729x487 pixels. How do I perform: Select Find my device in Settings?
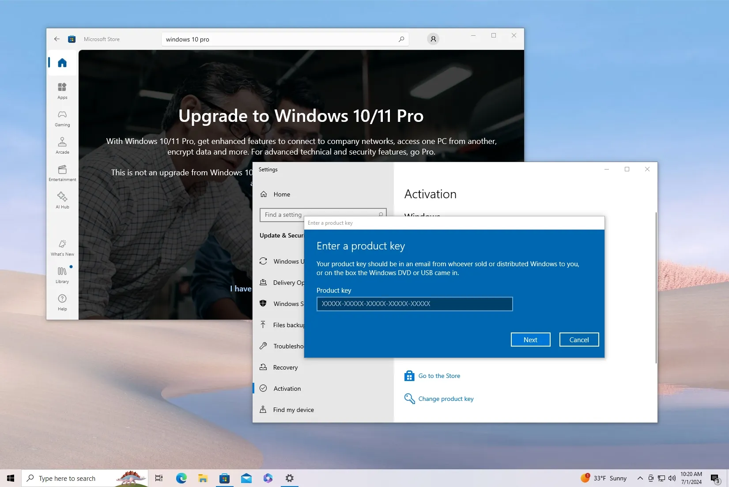(x=293, y=410)
